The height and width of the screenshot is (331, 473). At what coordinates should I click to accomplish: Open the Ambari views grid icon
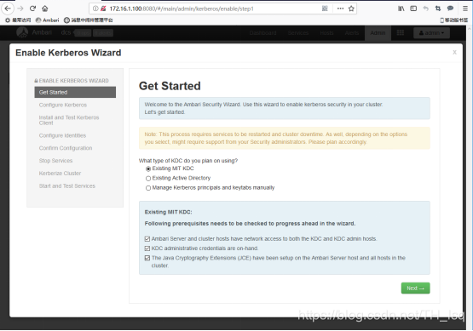click(x=401, y=32)
